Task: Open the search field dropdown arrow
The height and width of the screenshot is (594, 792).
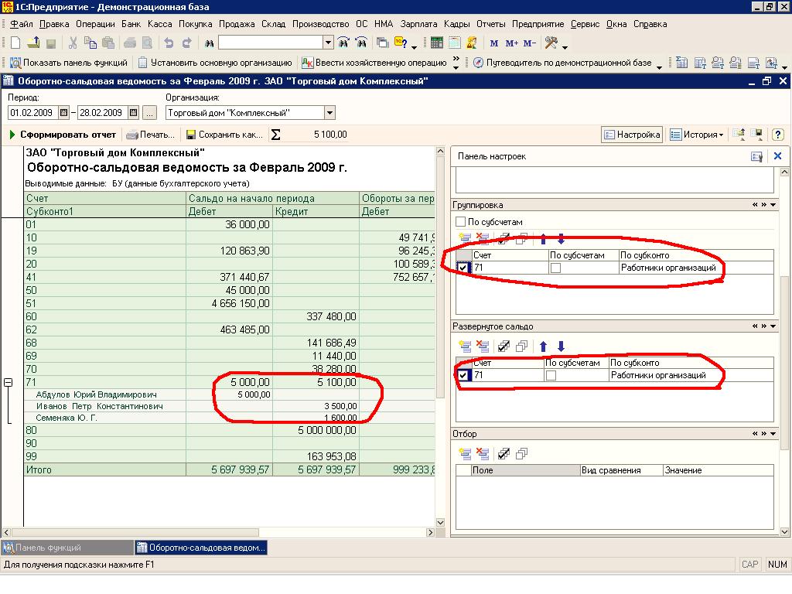Action: 328,43
